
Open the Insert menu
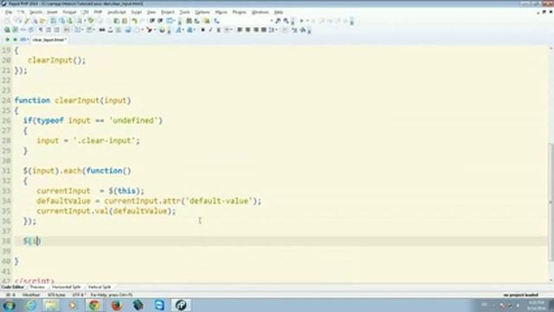pyautogui.click(x=52, y=12)
